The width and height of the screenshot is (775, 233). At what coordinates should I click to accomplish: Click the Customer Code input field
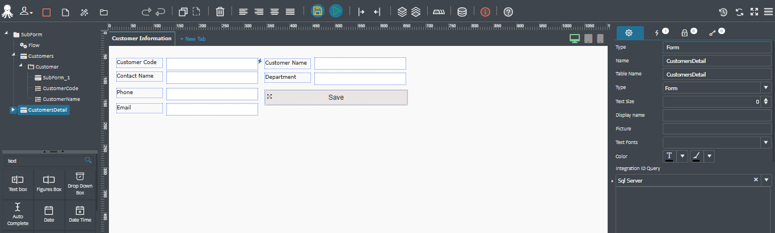(x=212, y=63)
